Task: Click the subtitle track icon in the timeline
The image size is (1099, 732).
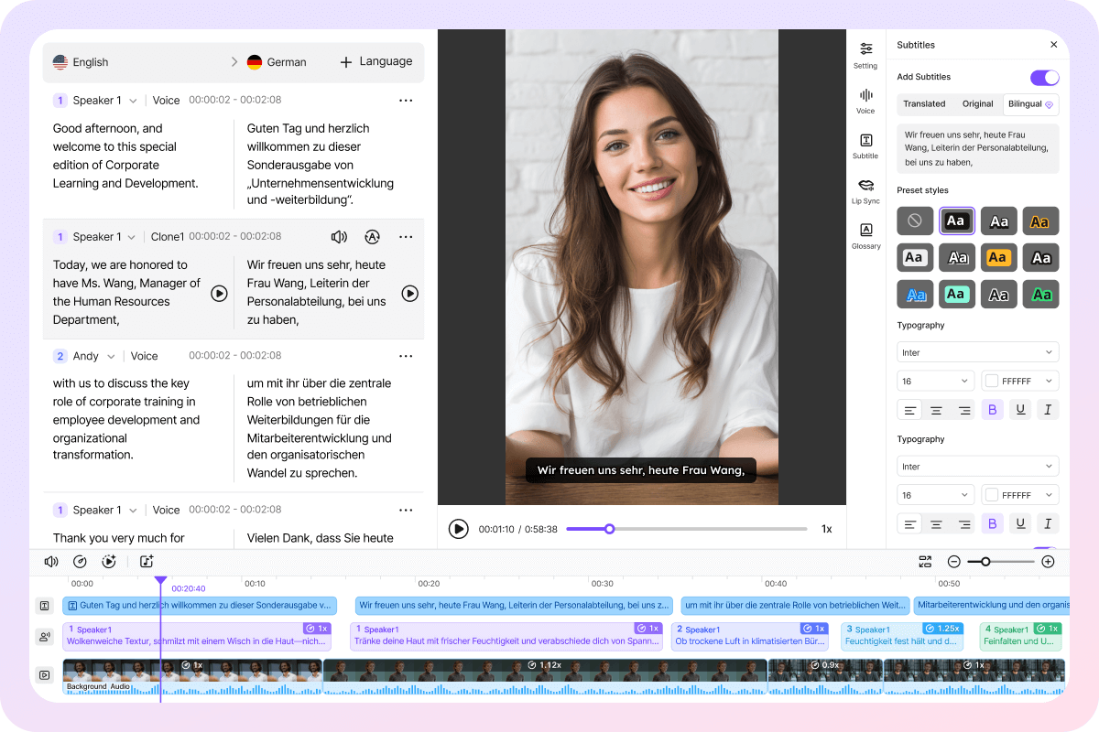Action: pyautogui.click(x=45, y=605)
